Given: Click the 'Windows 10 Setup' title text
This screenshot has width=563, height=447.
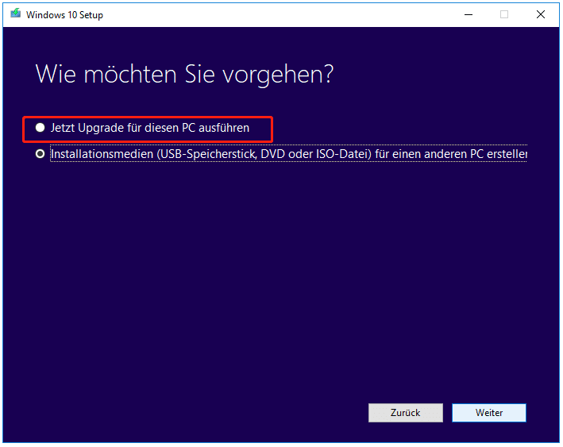Looking at the screenshot, I should click(64, 15).
